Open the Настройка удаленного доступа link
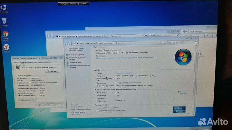The image size is (232, 130). (x=77, y=59)
